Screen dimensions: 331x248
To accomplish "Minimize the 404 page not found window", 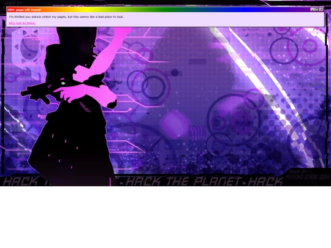I will (x=313, y=9).
